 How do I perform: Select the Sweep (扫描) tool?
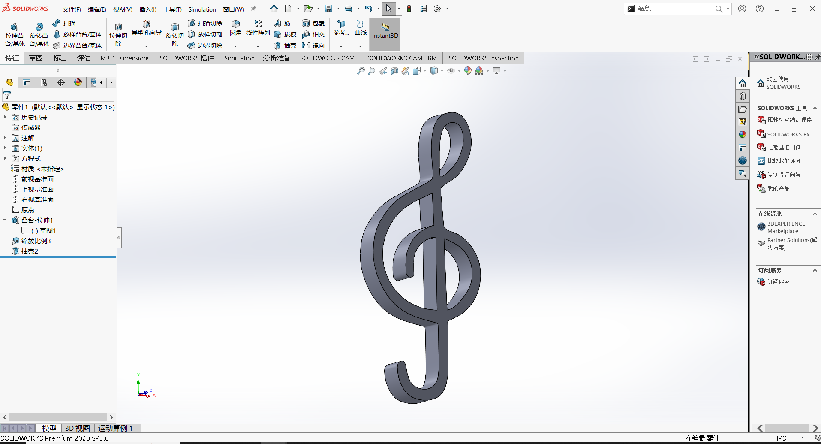tap(64, 23)
